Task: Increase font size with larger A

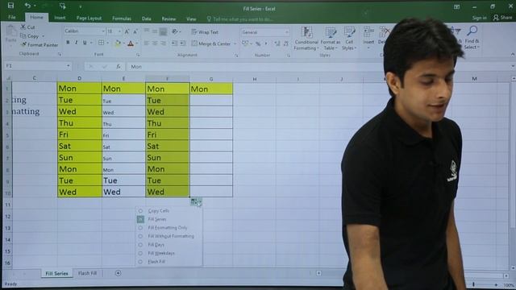Action: coord(127,31)
